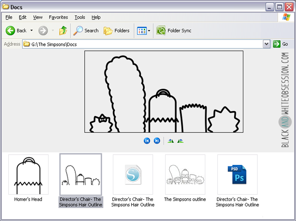Select the Homer's Head thumbnail
Viewport: 296px width, 221px height.
28,174
